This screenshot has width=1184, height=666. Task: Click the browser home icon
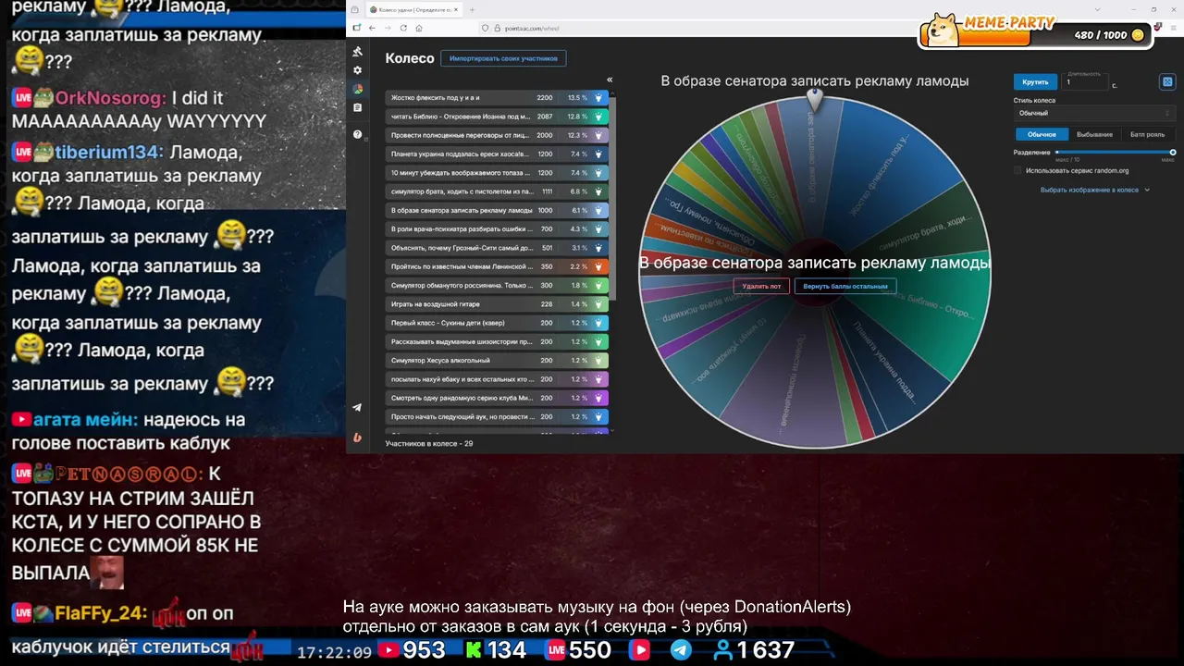click(417, 28)
